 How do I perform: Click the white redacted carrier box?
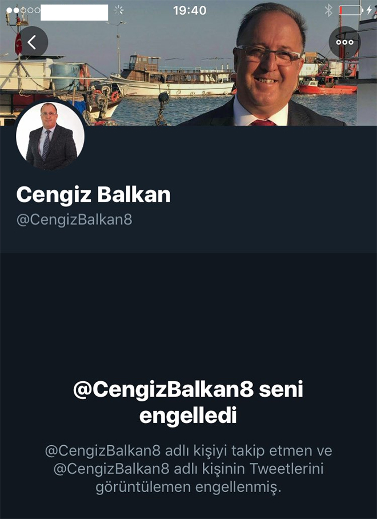point(74,13)
